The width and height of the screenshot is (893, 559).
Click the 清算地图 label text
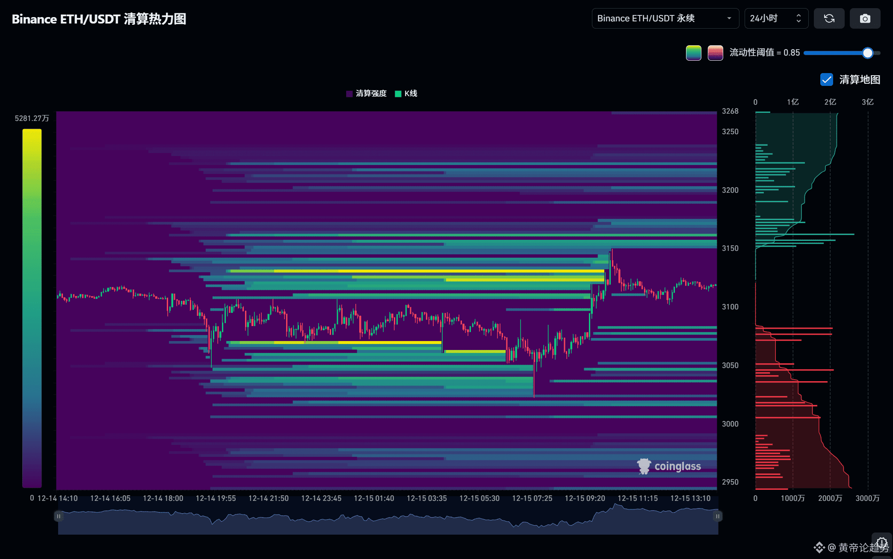point(860,79)
